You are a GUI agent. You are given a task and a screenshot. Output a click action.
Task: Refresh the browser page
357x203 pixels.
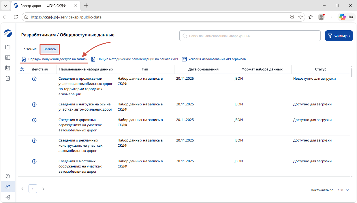pos(16,17)
